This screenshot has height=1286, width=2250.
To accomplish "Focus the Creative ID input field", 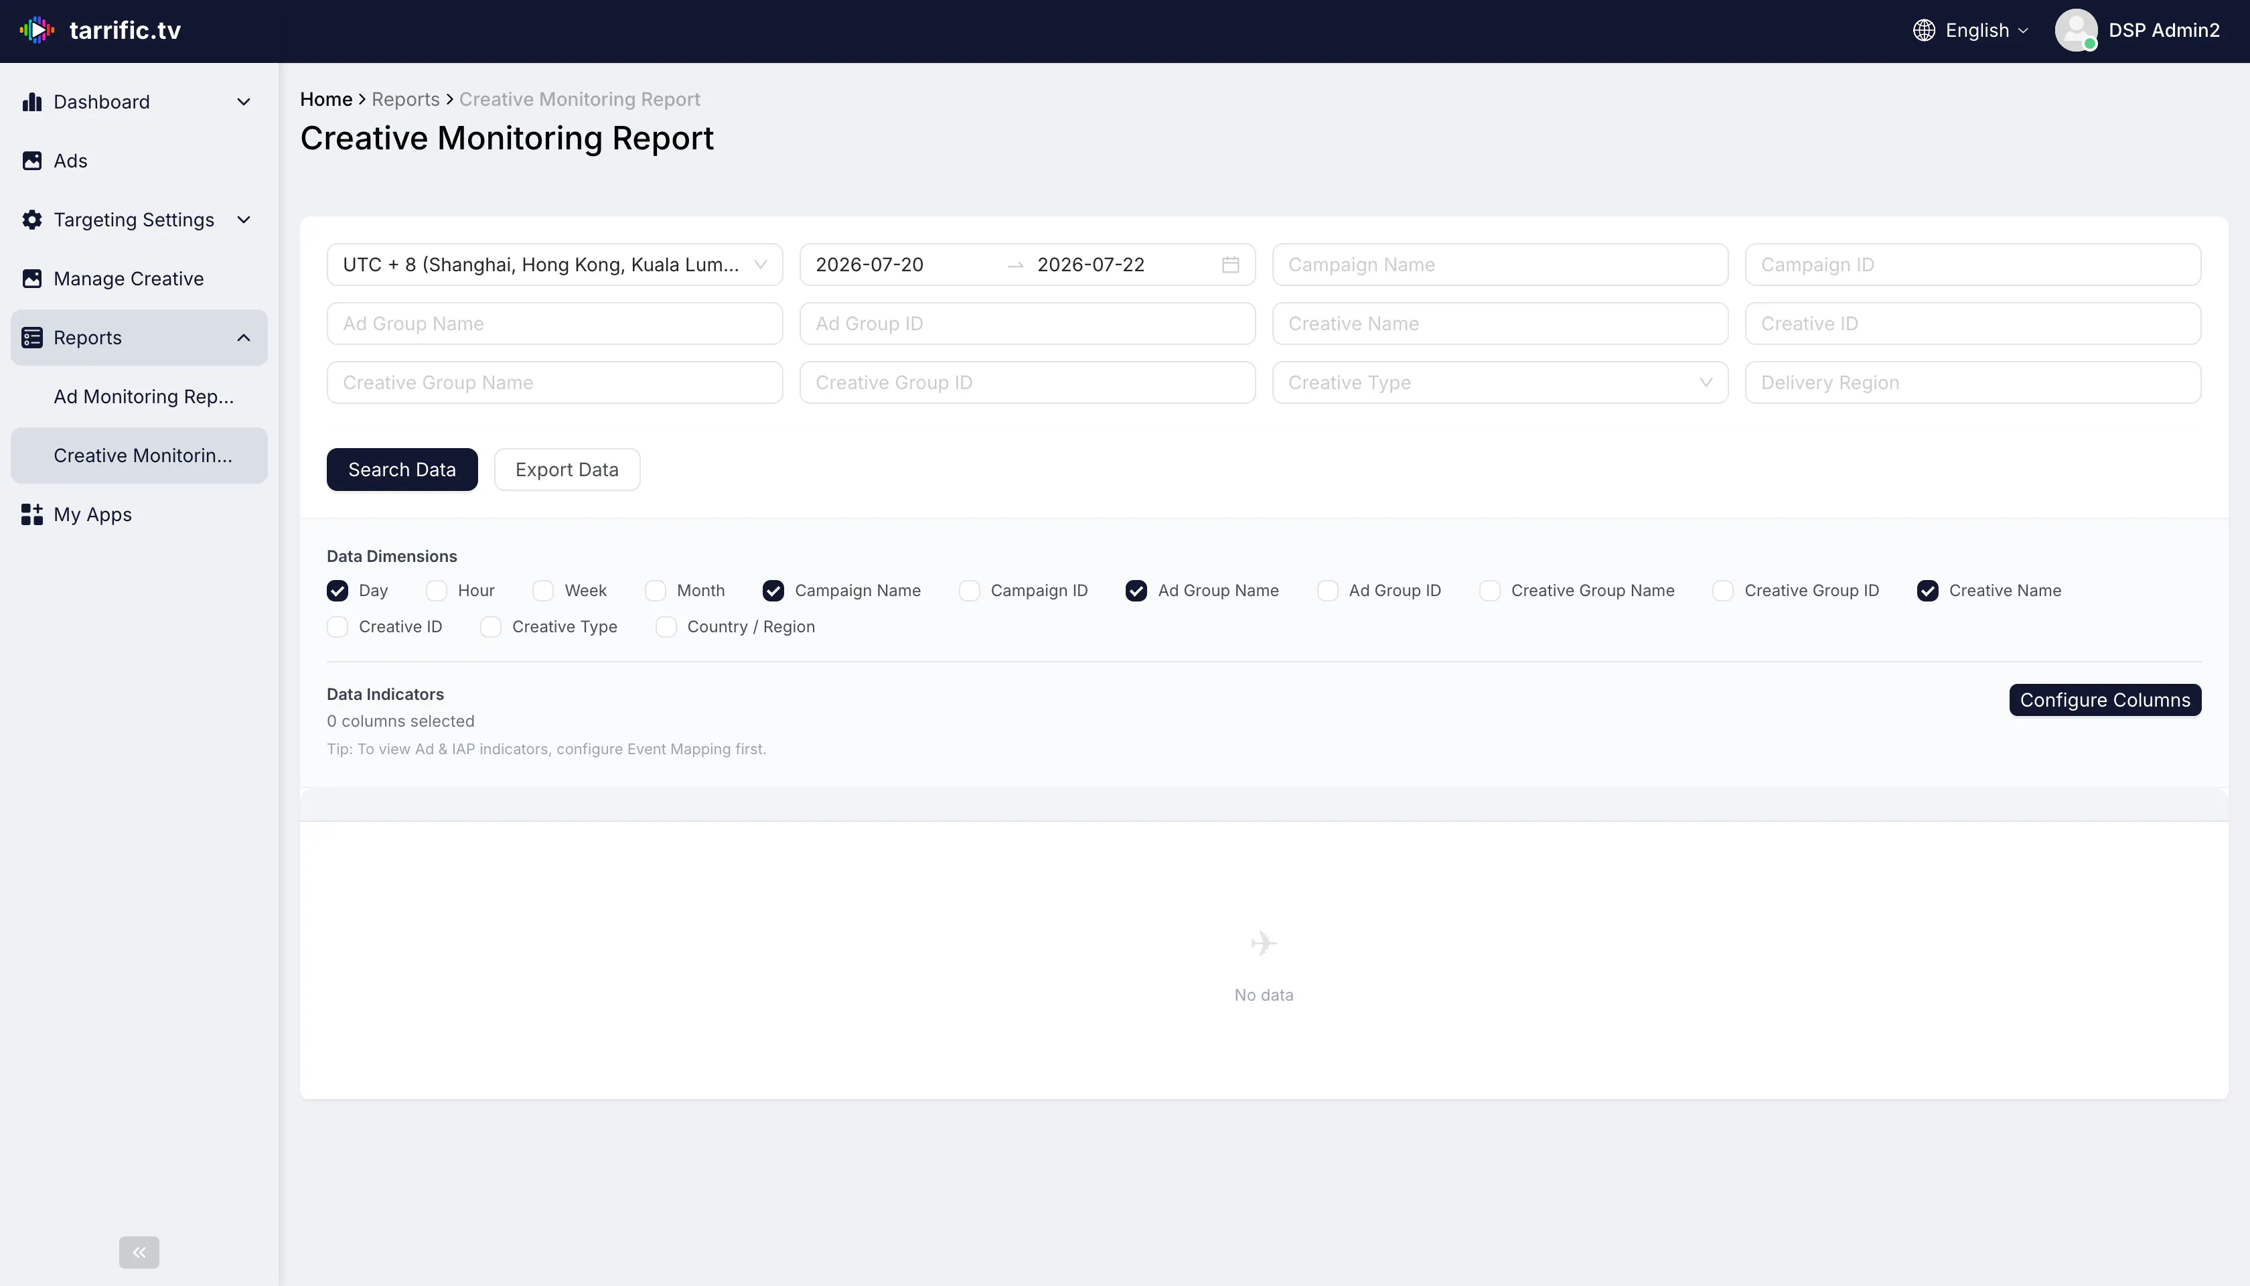I will pyautogui.click(x=1973, y=324).
